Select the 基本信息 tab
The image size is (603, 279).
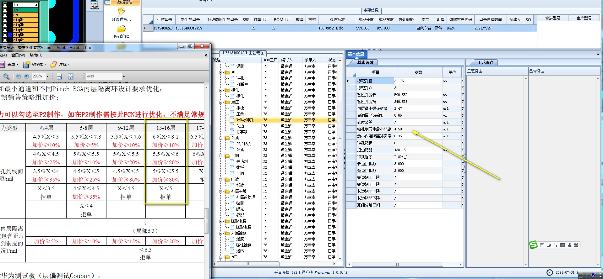tap(356, 54)
